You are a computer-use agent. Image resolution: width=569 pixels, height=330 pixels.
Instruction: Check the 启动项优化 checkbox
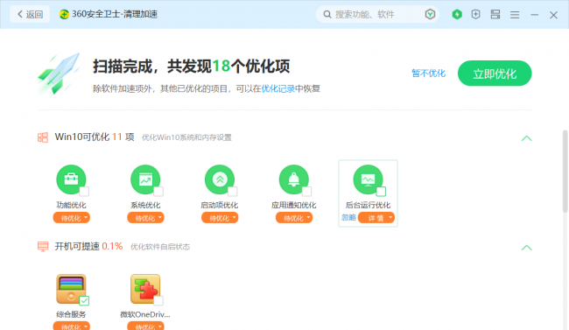click(233, 192)
